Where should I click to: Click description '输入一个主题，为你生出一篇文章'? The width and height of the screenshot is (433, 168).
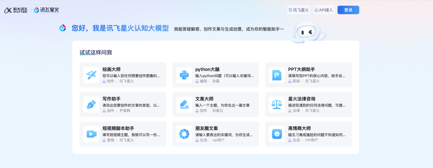point(222,105)
